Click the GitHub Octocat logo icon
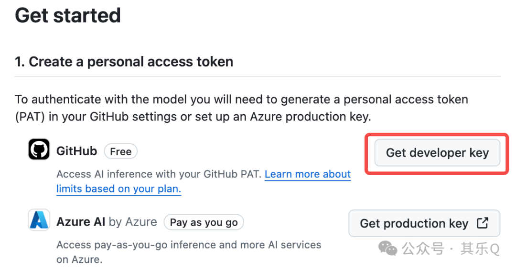The image size is (516, 269). coord(39,151)
